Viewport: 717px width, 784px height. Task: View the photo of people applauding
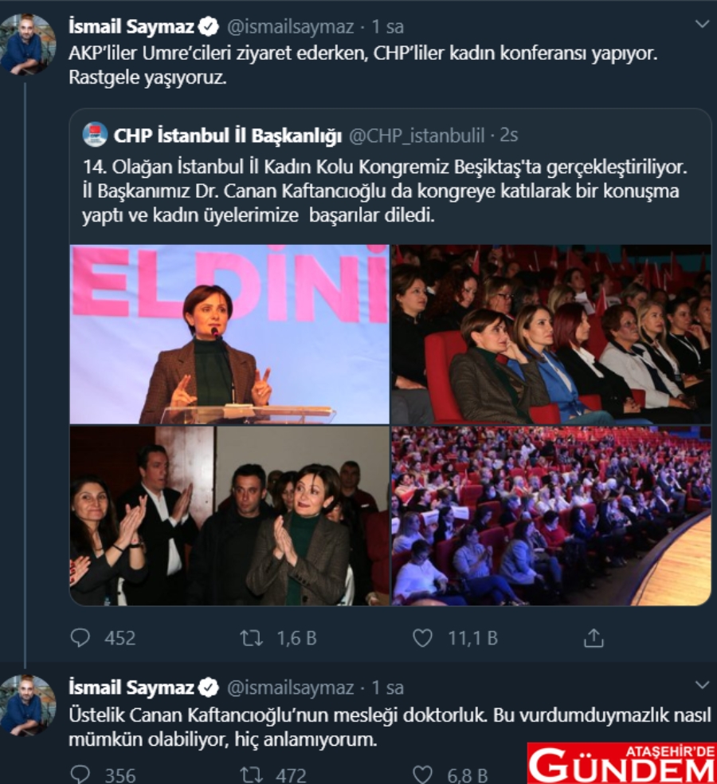pyautogui.click(x=229, y=515)
